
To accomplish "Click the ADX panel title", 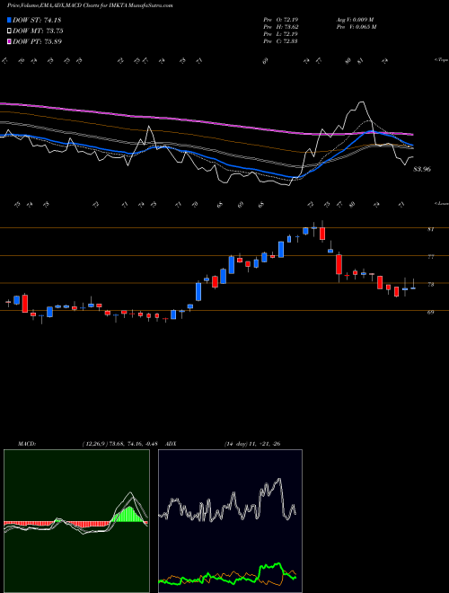I will [171, 444].
